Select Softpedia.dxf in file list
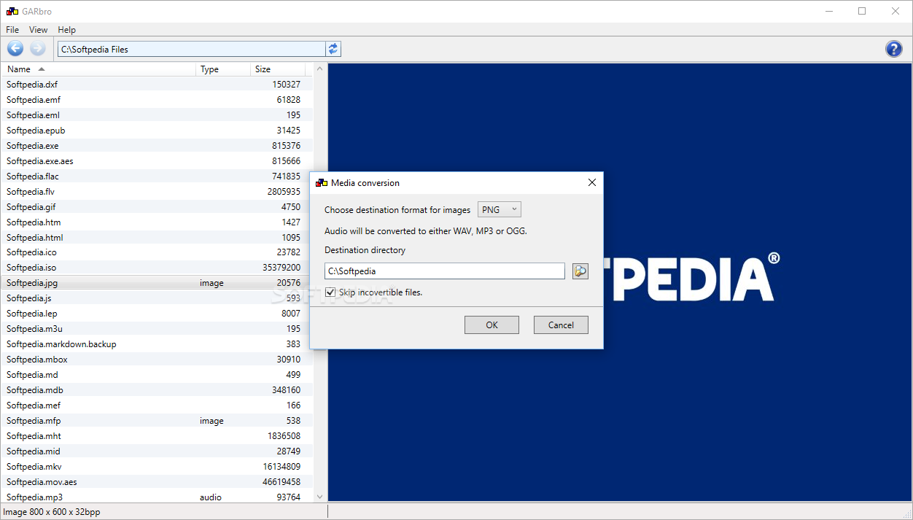 coord(157,85)
